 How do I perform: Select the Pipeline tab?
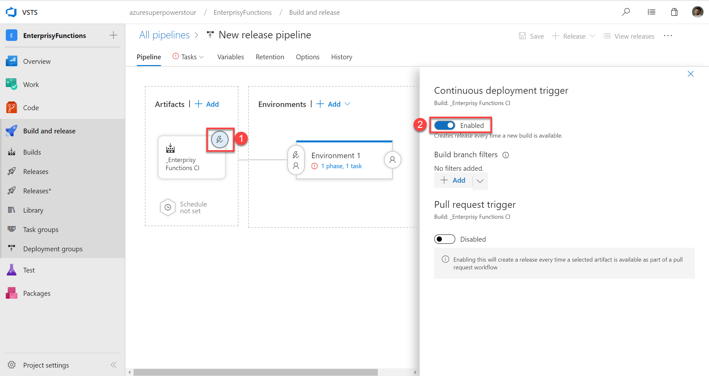[x=148, y=57]
